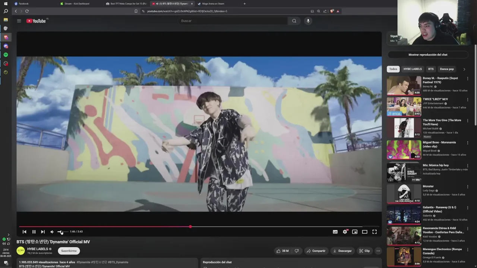Open the Galantis - Runaway video title

coord(439,209)
